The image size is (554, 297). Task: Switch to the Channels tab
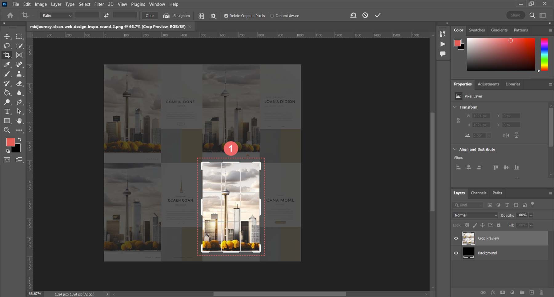point(478,193)
